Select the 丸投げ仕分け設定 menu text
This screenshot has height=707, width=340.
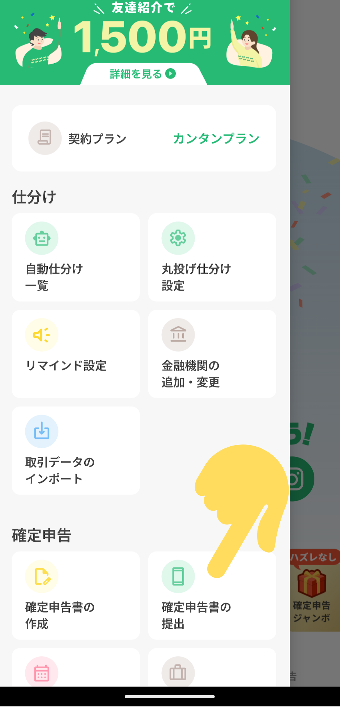coord(196,277)
